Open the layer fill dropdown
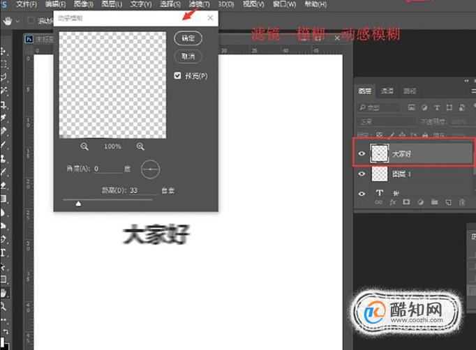 click(x=459, y=135)
